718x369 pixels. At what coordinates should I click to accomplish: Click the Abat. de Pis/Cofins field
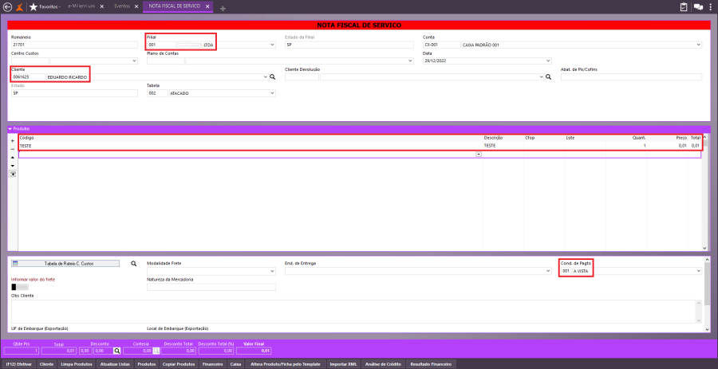pyautogui.click(x=631, y=77)
